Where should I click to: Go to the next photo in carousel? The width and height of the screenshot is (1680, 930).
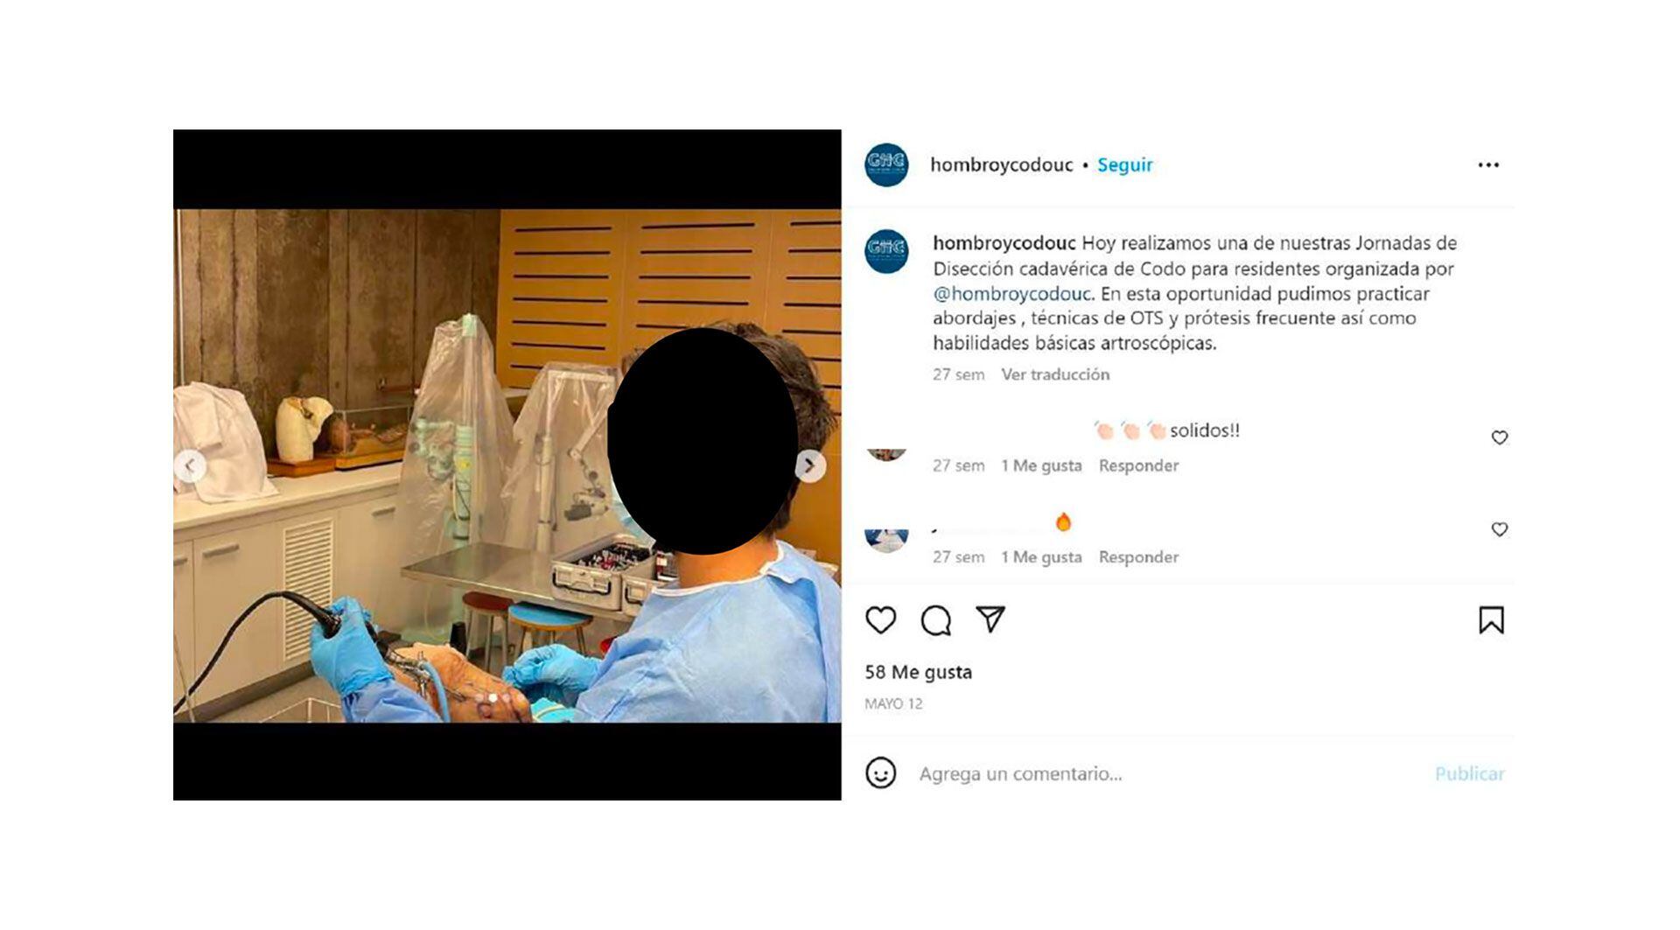(x=810, y=465)
